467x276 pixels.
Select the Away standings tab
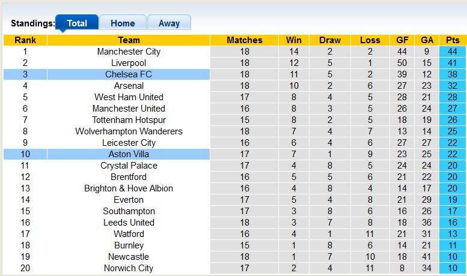tap(169, 23)
